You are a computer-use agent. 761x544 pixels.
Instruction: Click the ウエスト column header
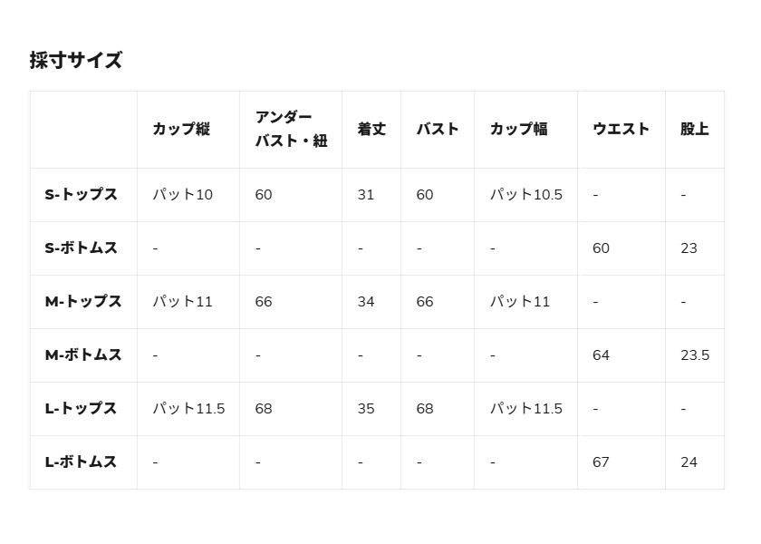click(x=621, y=130)
